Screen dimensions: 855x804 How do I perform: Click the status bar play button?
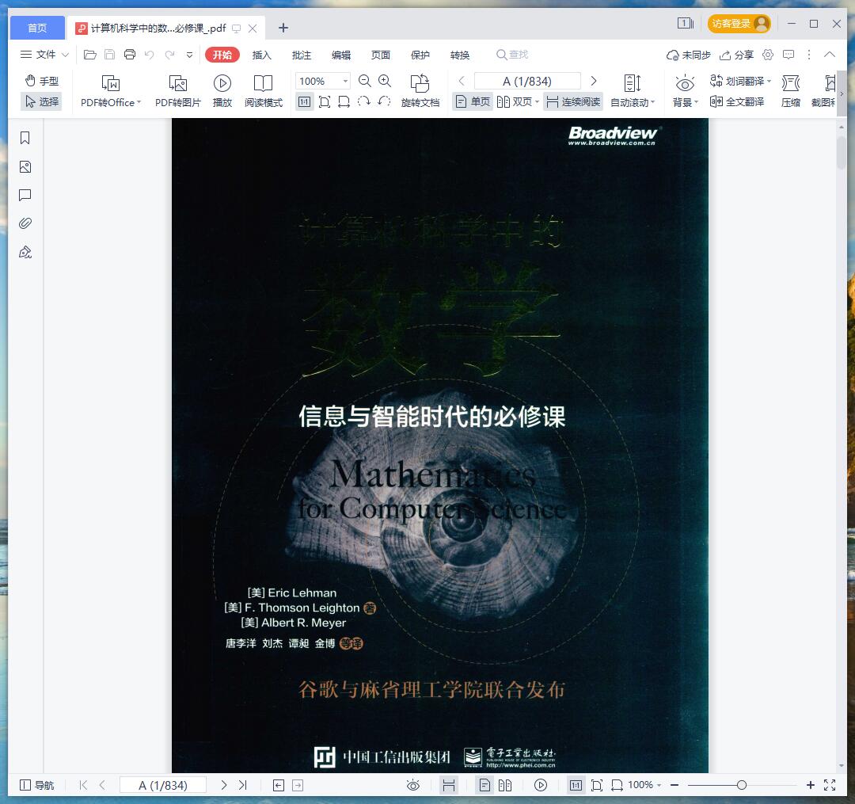click(541, 785)
